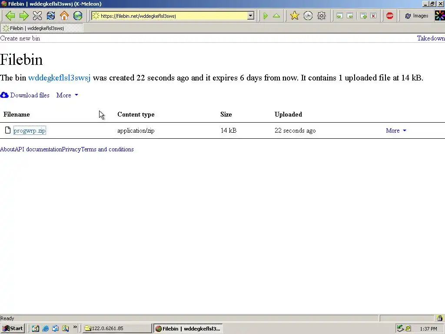Click the 14 kB size cell
Image resolution: width=445 pixels, height=334 pixels.
click(229, 130)
